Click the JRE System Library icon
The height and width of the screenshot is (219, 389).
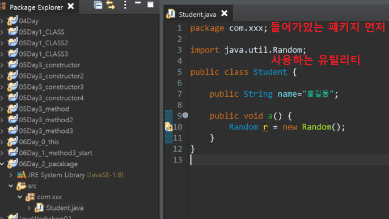(22, 175)
